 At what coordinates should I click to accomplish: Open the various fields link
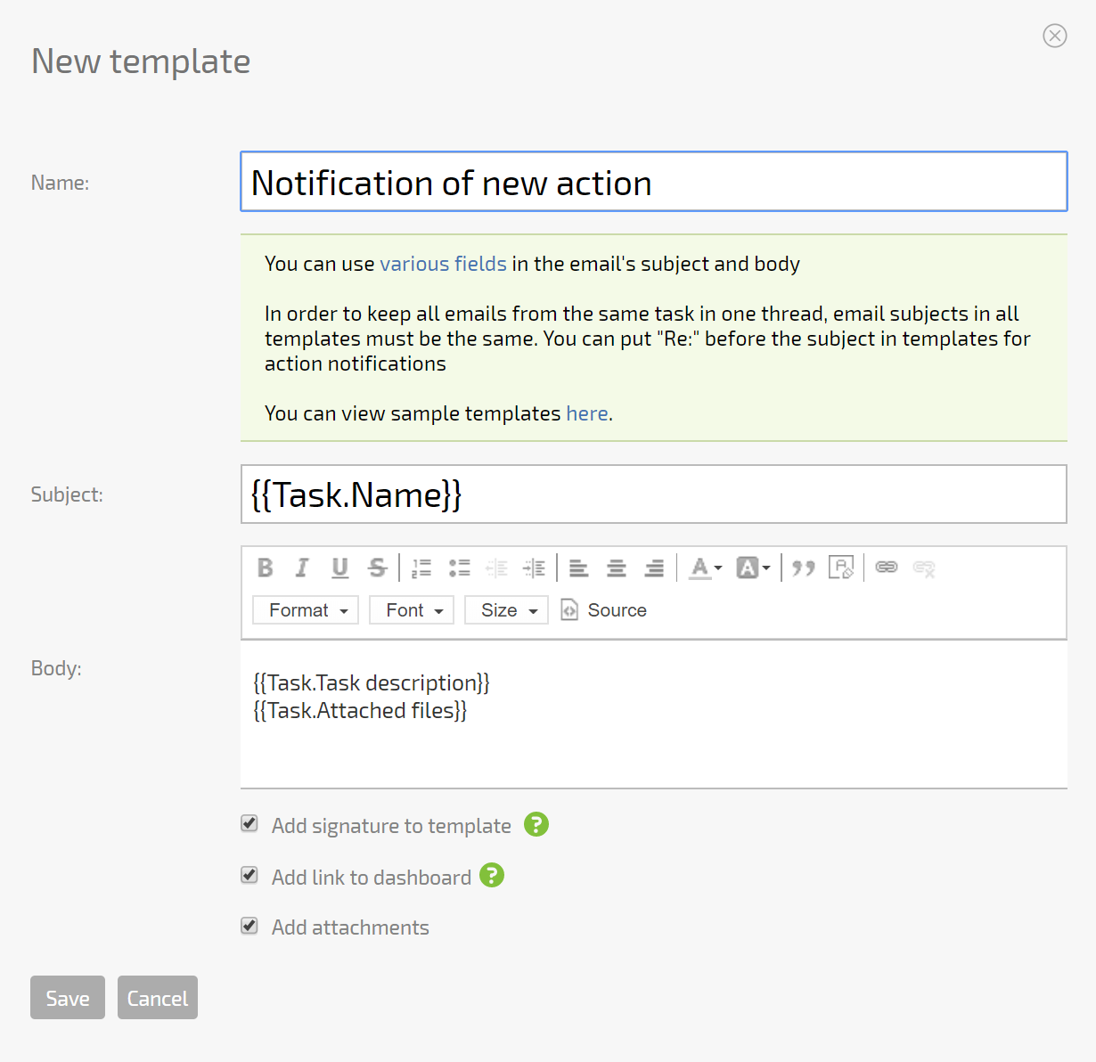tap(443, 264)
